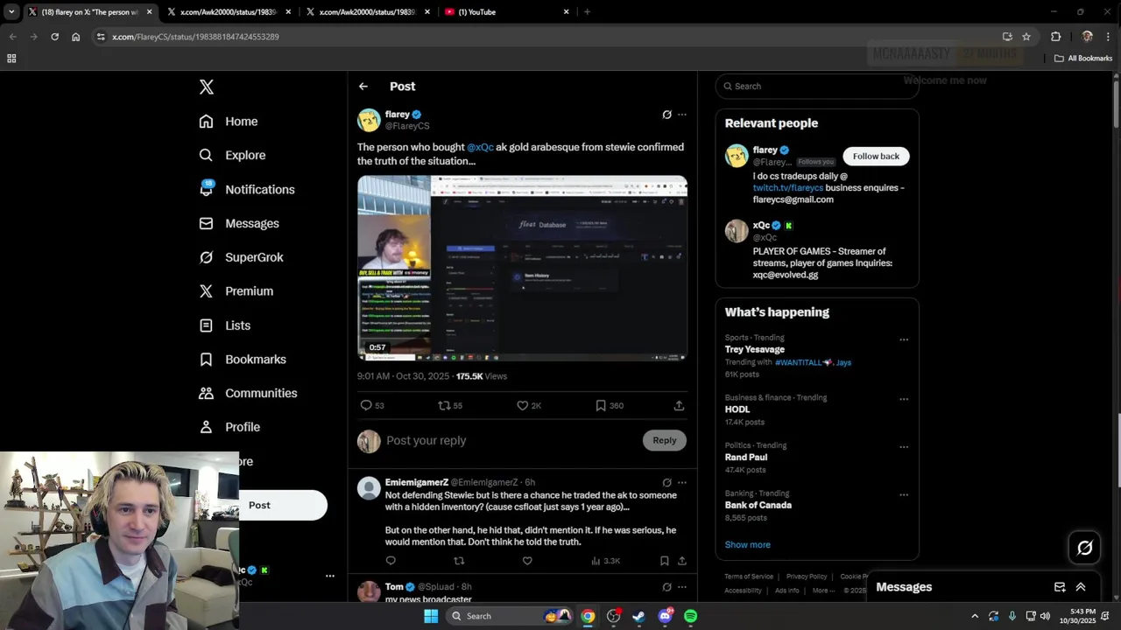Click Follow back for flarey

pyautogui.click(x=876, y=156)
